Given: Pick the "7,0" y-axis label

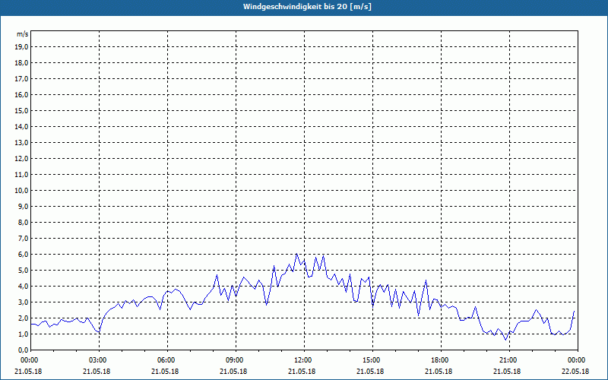Looking at the screenshot, I should [x=24, y=238].
